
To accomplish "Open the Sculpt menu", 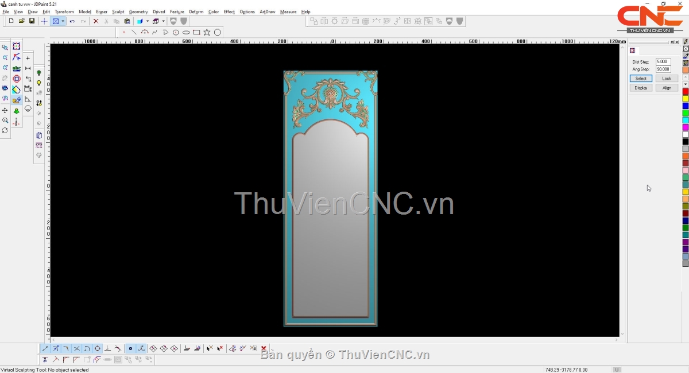I will (x=118, y=11).
